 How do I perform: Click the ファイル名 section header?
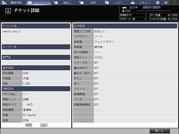point(36,26)
